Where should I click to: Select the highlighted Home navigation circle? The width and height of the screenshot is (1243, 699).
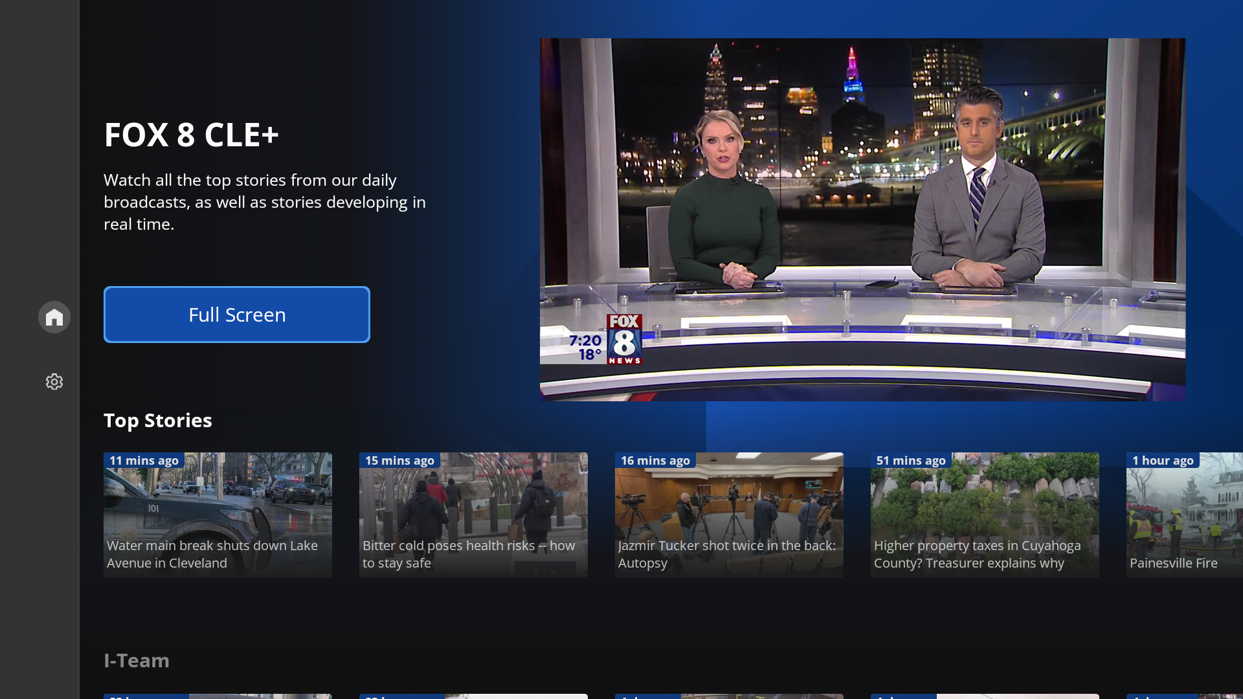point(54,317)
